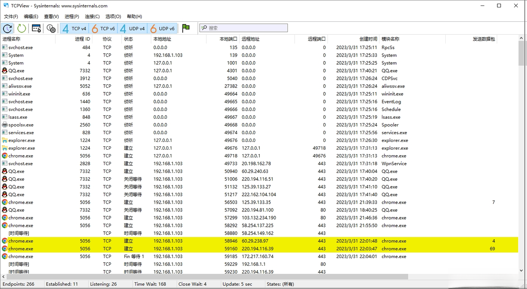Open the 连接(C) menu
527x289 pixels.
click(x=92, y=16)
